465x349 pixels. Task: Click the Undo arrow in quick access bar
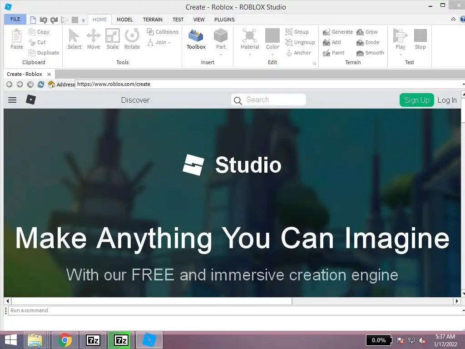[43, 20]
